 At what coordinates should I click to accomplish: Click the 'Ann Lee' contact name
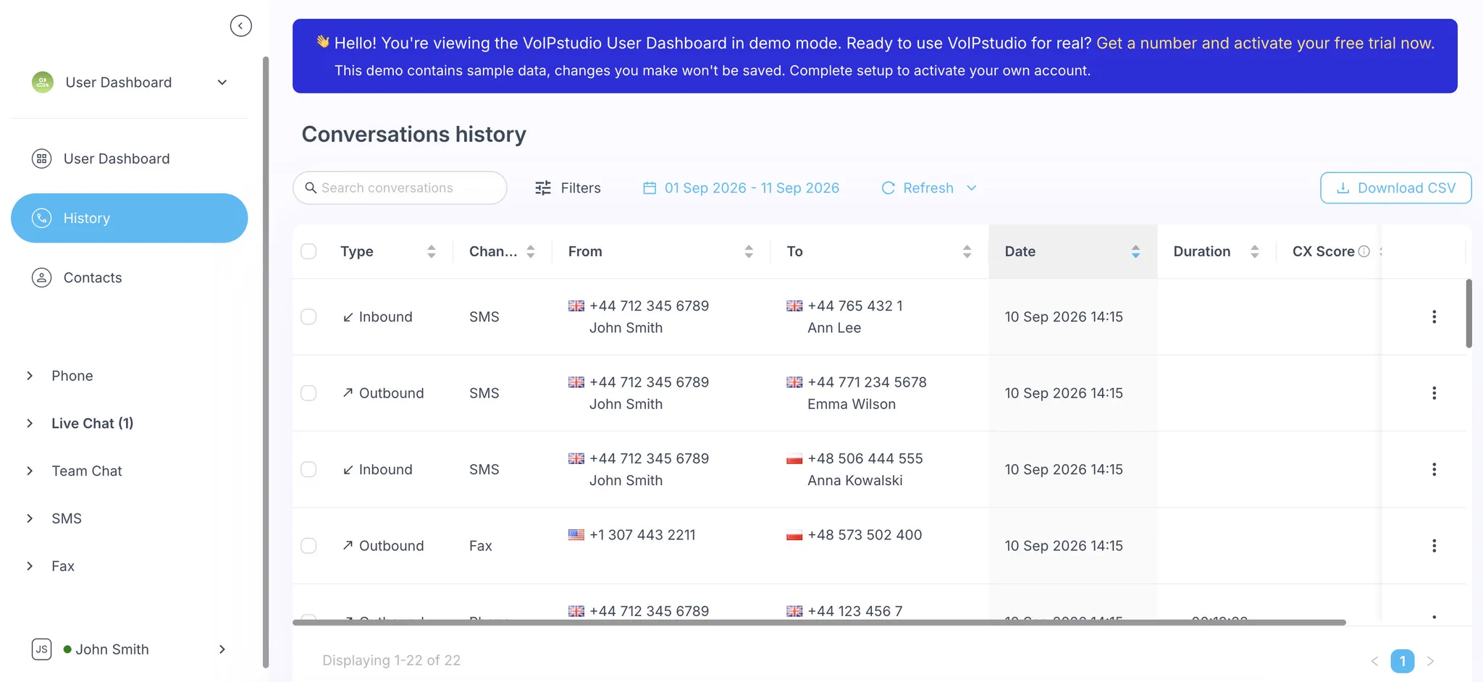point(834,328)
